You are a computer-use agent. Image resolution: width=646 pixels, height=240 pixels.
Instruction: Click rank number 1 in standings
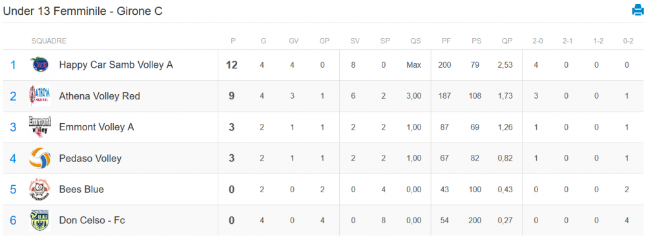[13, 65]
